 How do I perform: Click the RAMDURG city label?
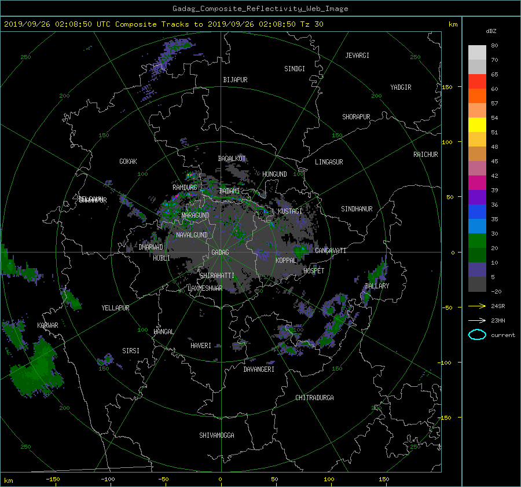coord(185,188)
